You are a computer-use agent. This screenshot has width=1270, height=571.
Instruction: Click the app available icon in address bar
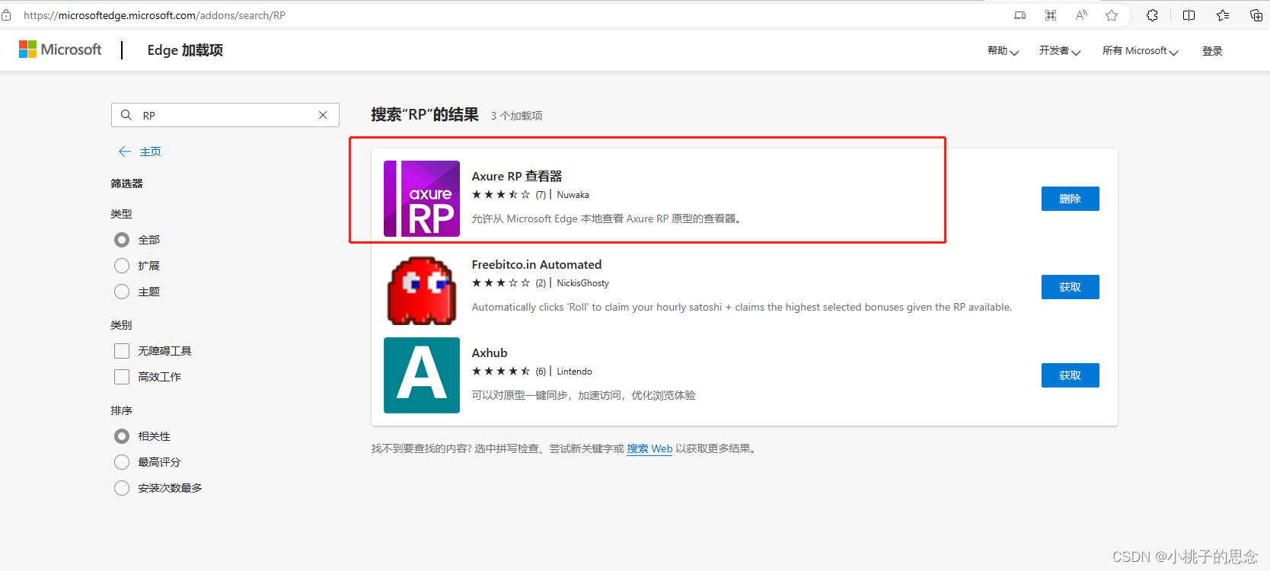[1020, 15]
